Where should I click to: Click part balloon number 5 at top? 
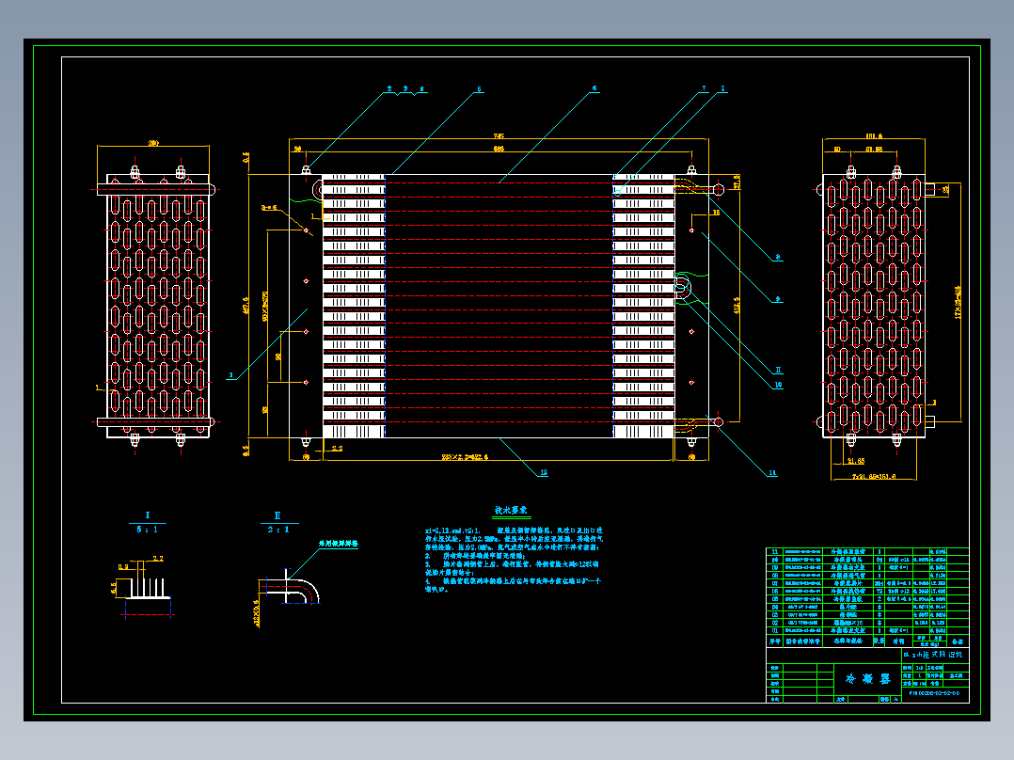point(479,89)
